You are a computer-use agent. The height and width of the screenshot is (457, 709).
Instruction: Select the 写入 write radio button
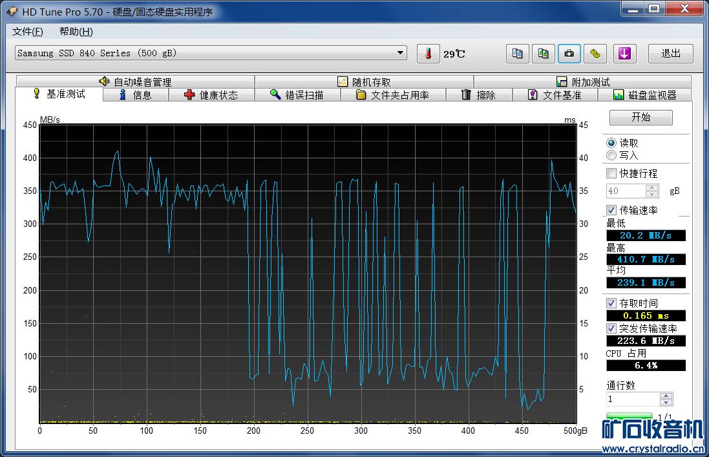(611, 155)
